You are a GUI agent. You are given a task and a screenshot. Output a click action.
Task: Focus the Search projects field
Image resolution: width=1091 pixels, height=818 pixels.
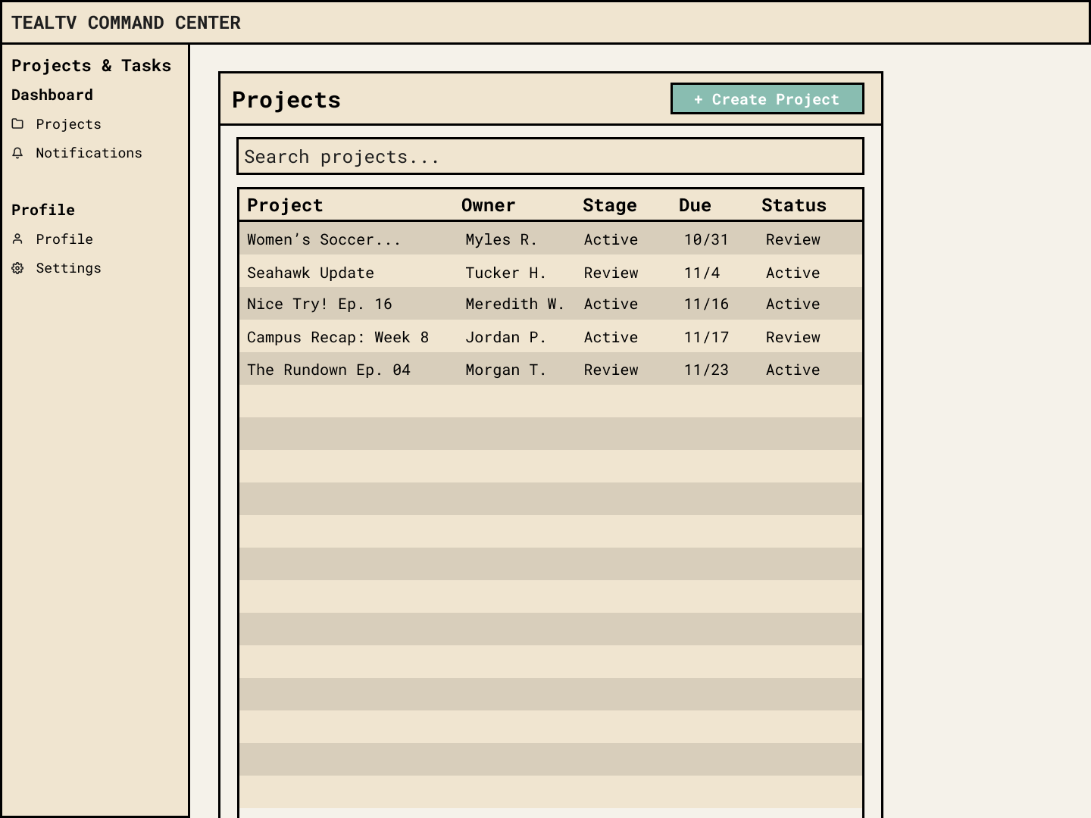point(550,156)
